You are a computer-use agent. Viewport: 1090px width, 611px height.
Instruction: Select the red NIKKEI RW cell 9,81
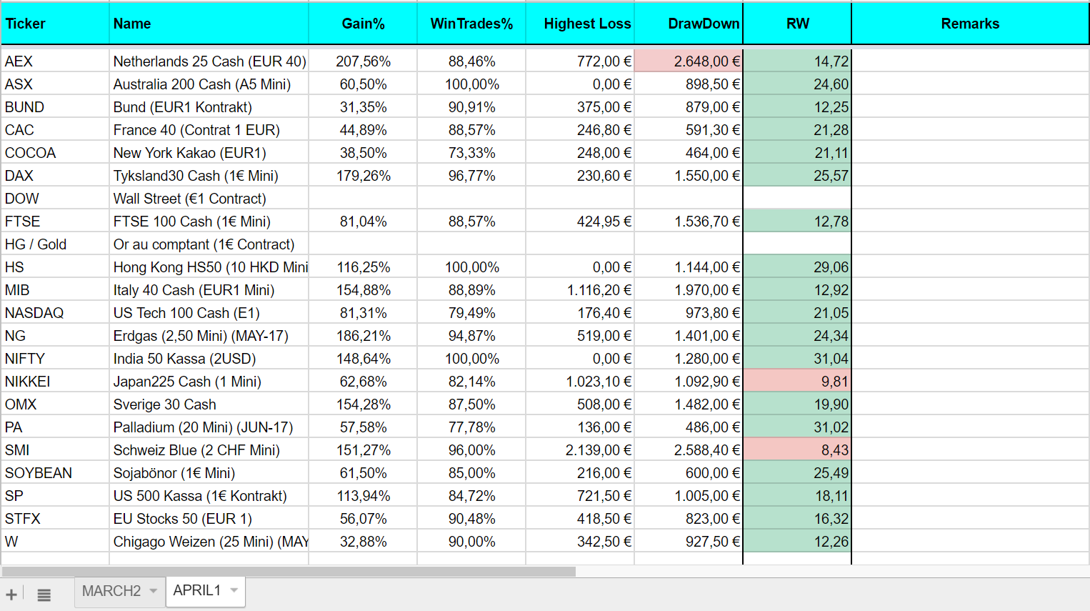click(797, 382)
